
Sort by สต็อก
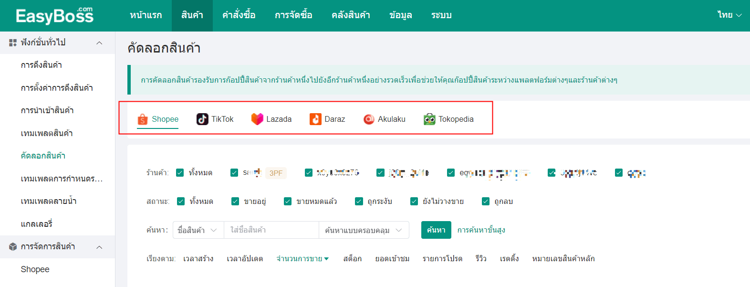(x=353, y=259)
